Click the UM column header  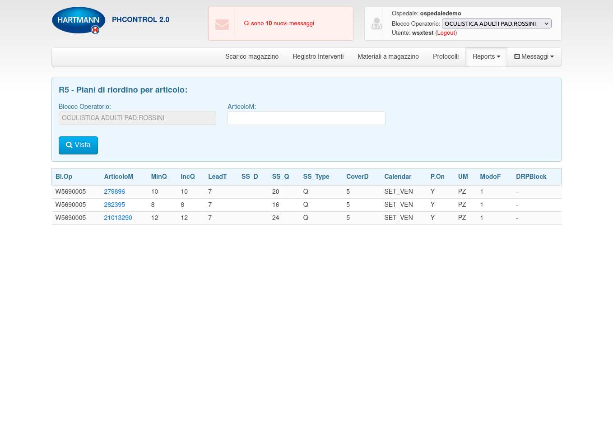point(463,177)
